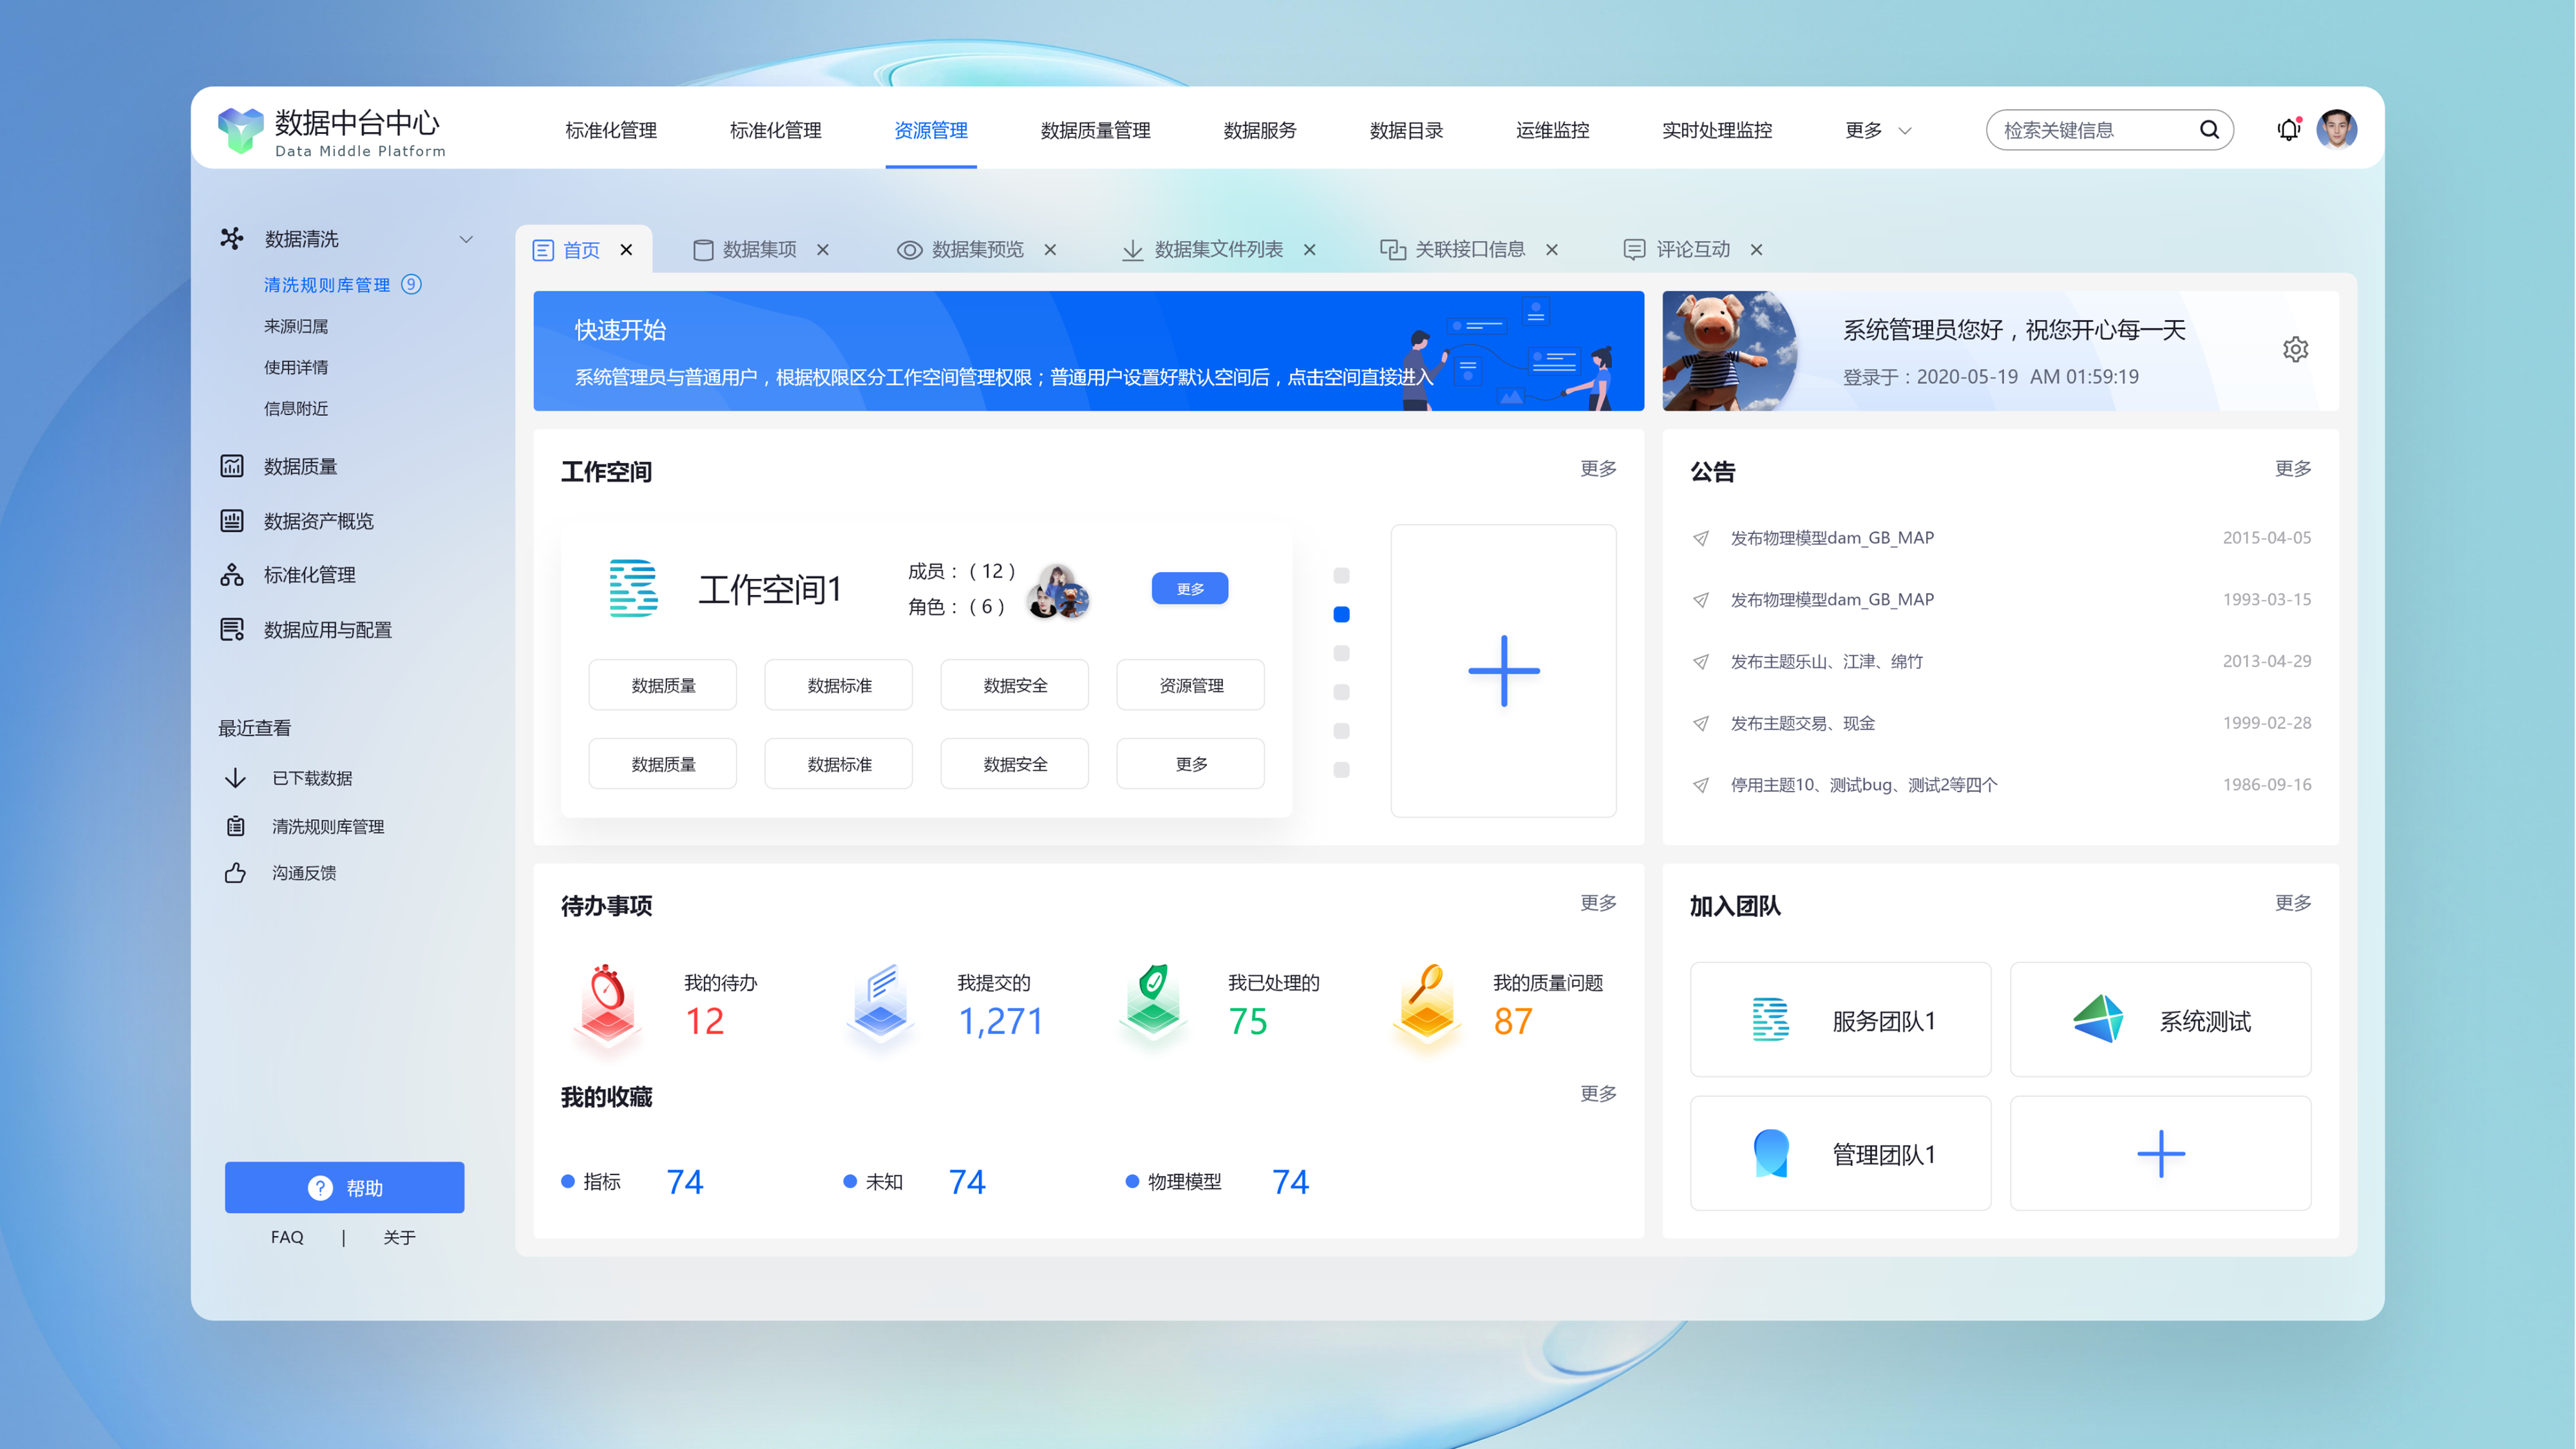
Task: Click the 更多 button on 工作空间1 card
Action: point(1189,588)
